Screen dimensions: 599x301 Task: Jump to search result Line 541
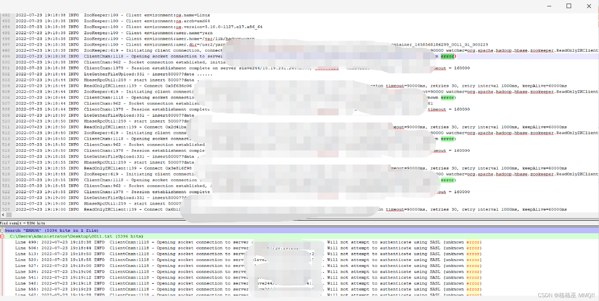pyautogui.click(x=248, y=278)
